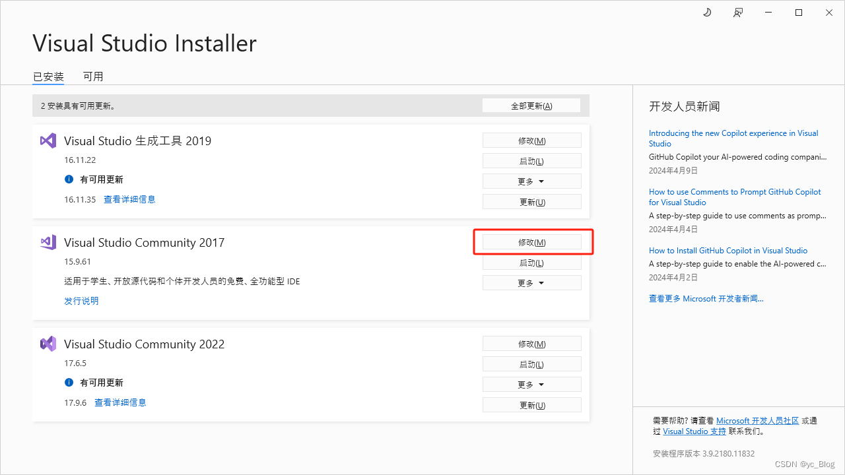Minimize the Installer window
Screen dimensions: 845x475
tap(768, 13)
